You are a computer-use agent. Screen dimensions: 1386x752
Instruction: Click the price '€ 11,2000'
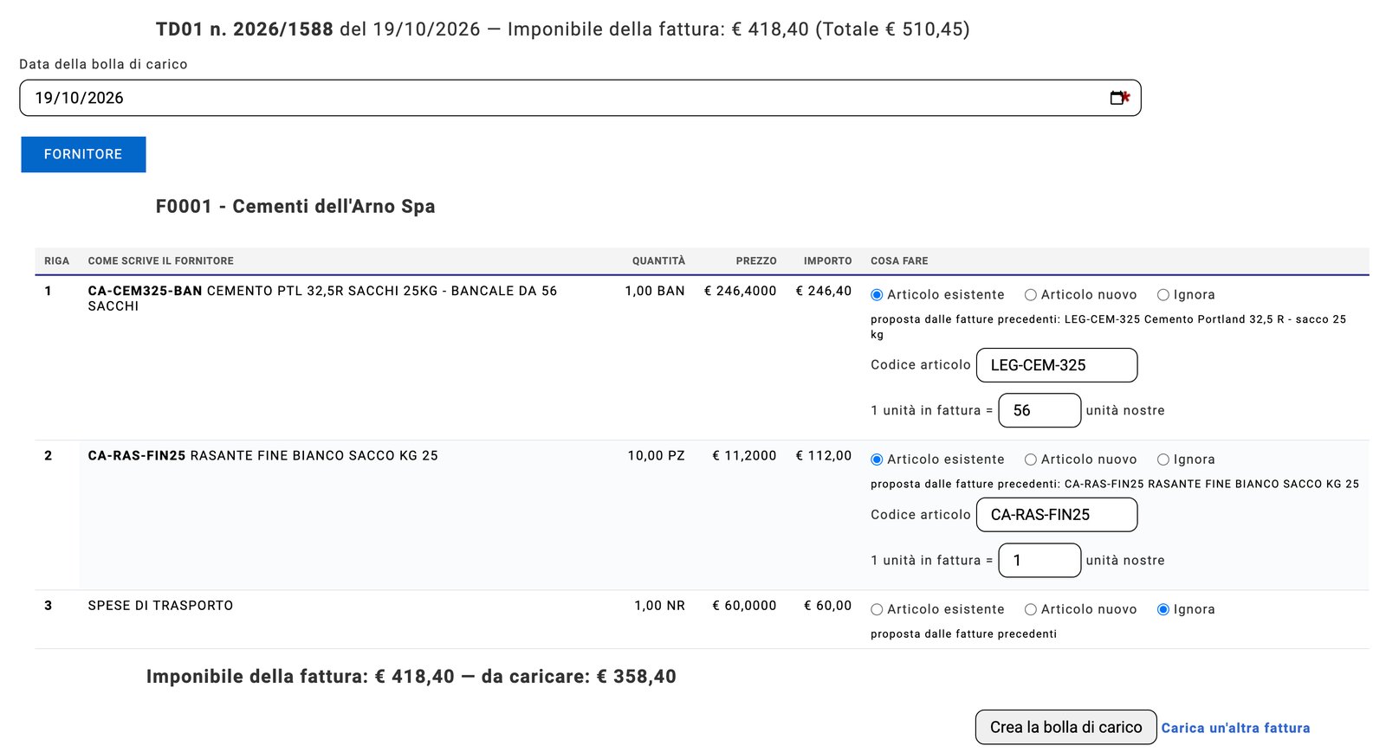pos(744,455)
